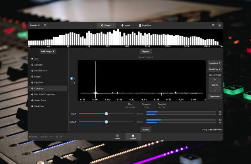Toggle the Spectrum view button
Screen dimensions: 251x164
(x=214, y=96)
